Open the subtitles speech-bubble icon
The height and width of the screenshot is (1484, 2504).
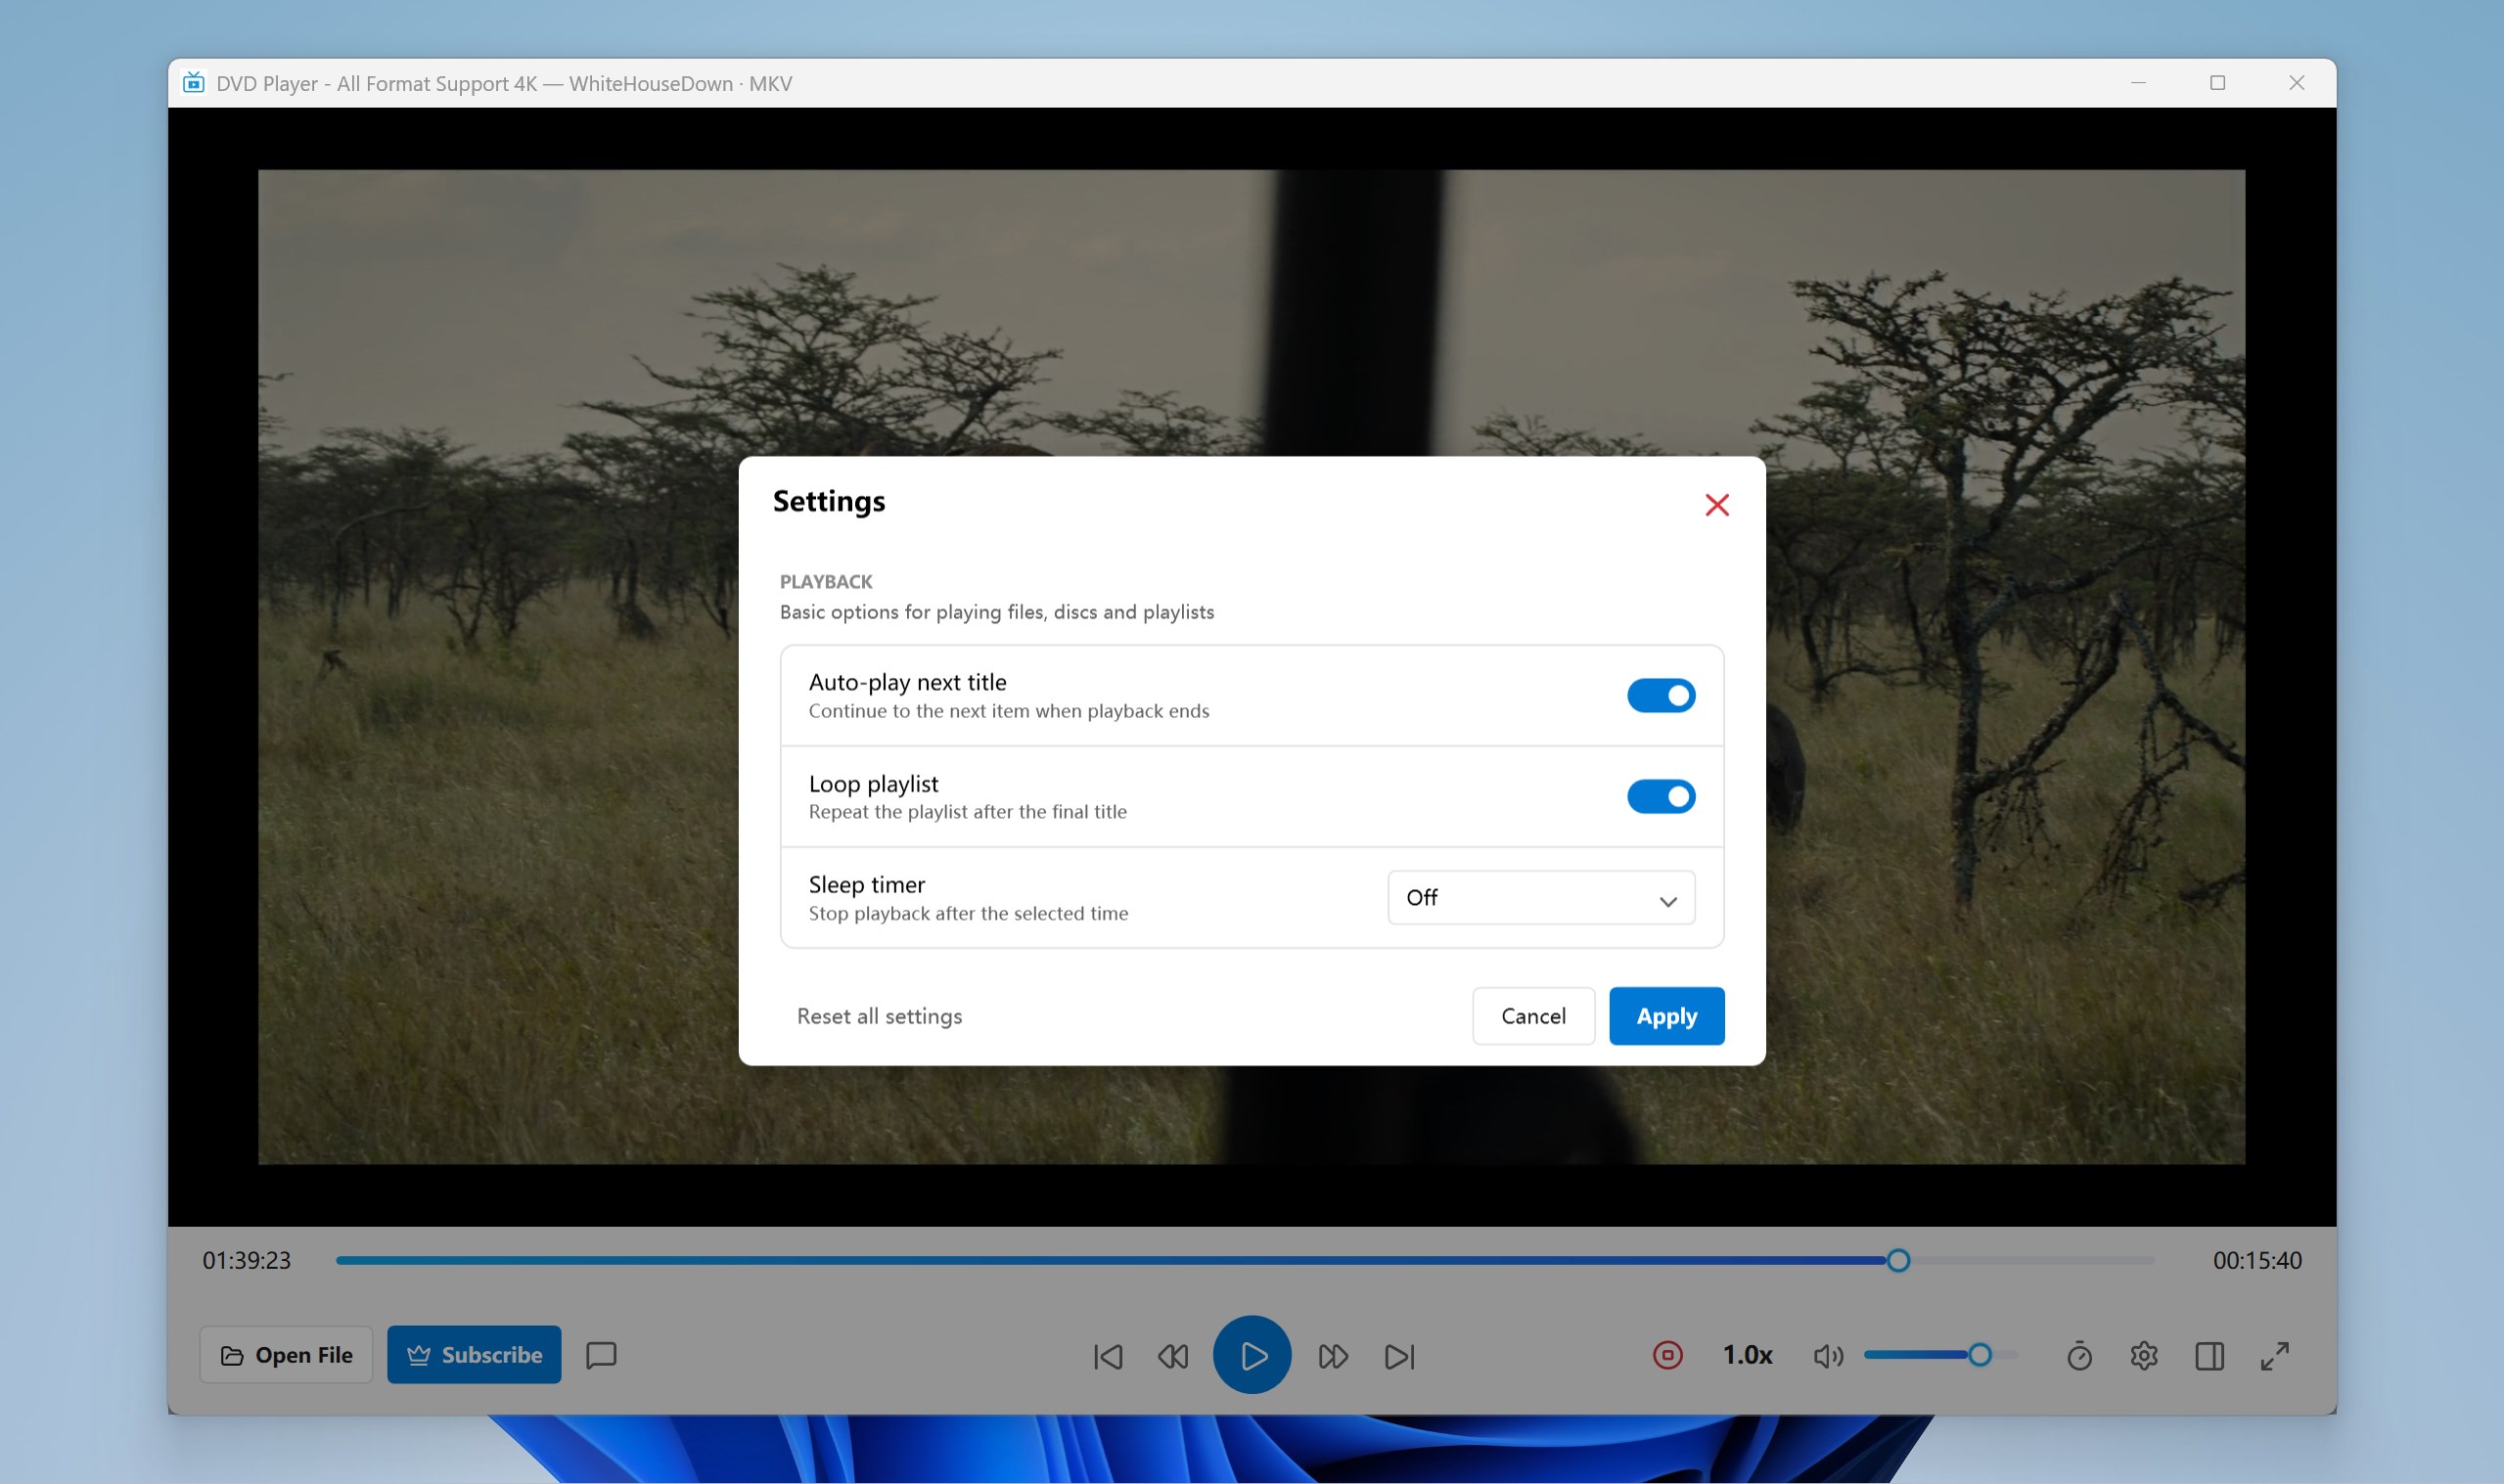pyautogui.click(x=601, y=1355)
